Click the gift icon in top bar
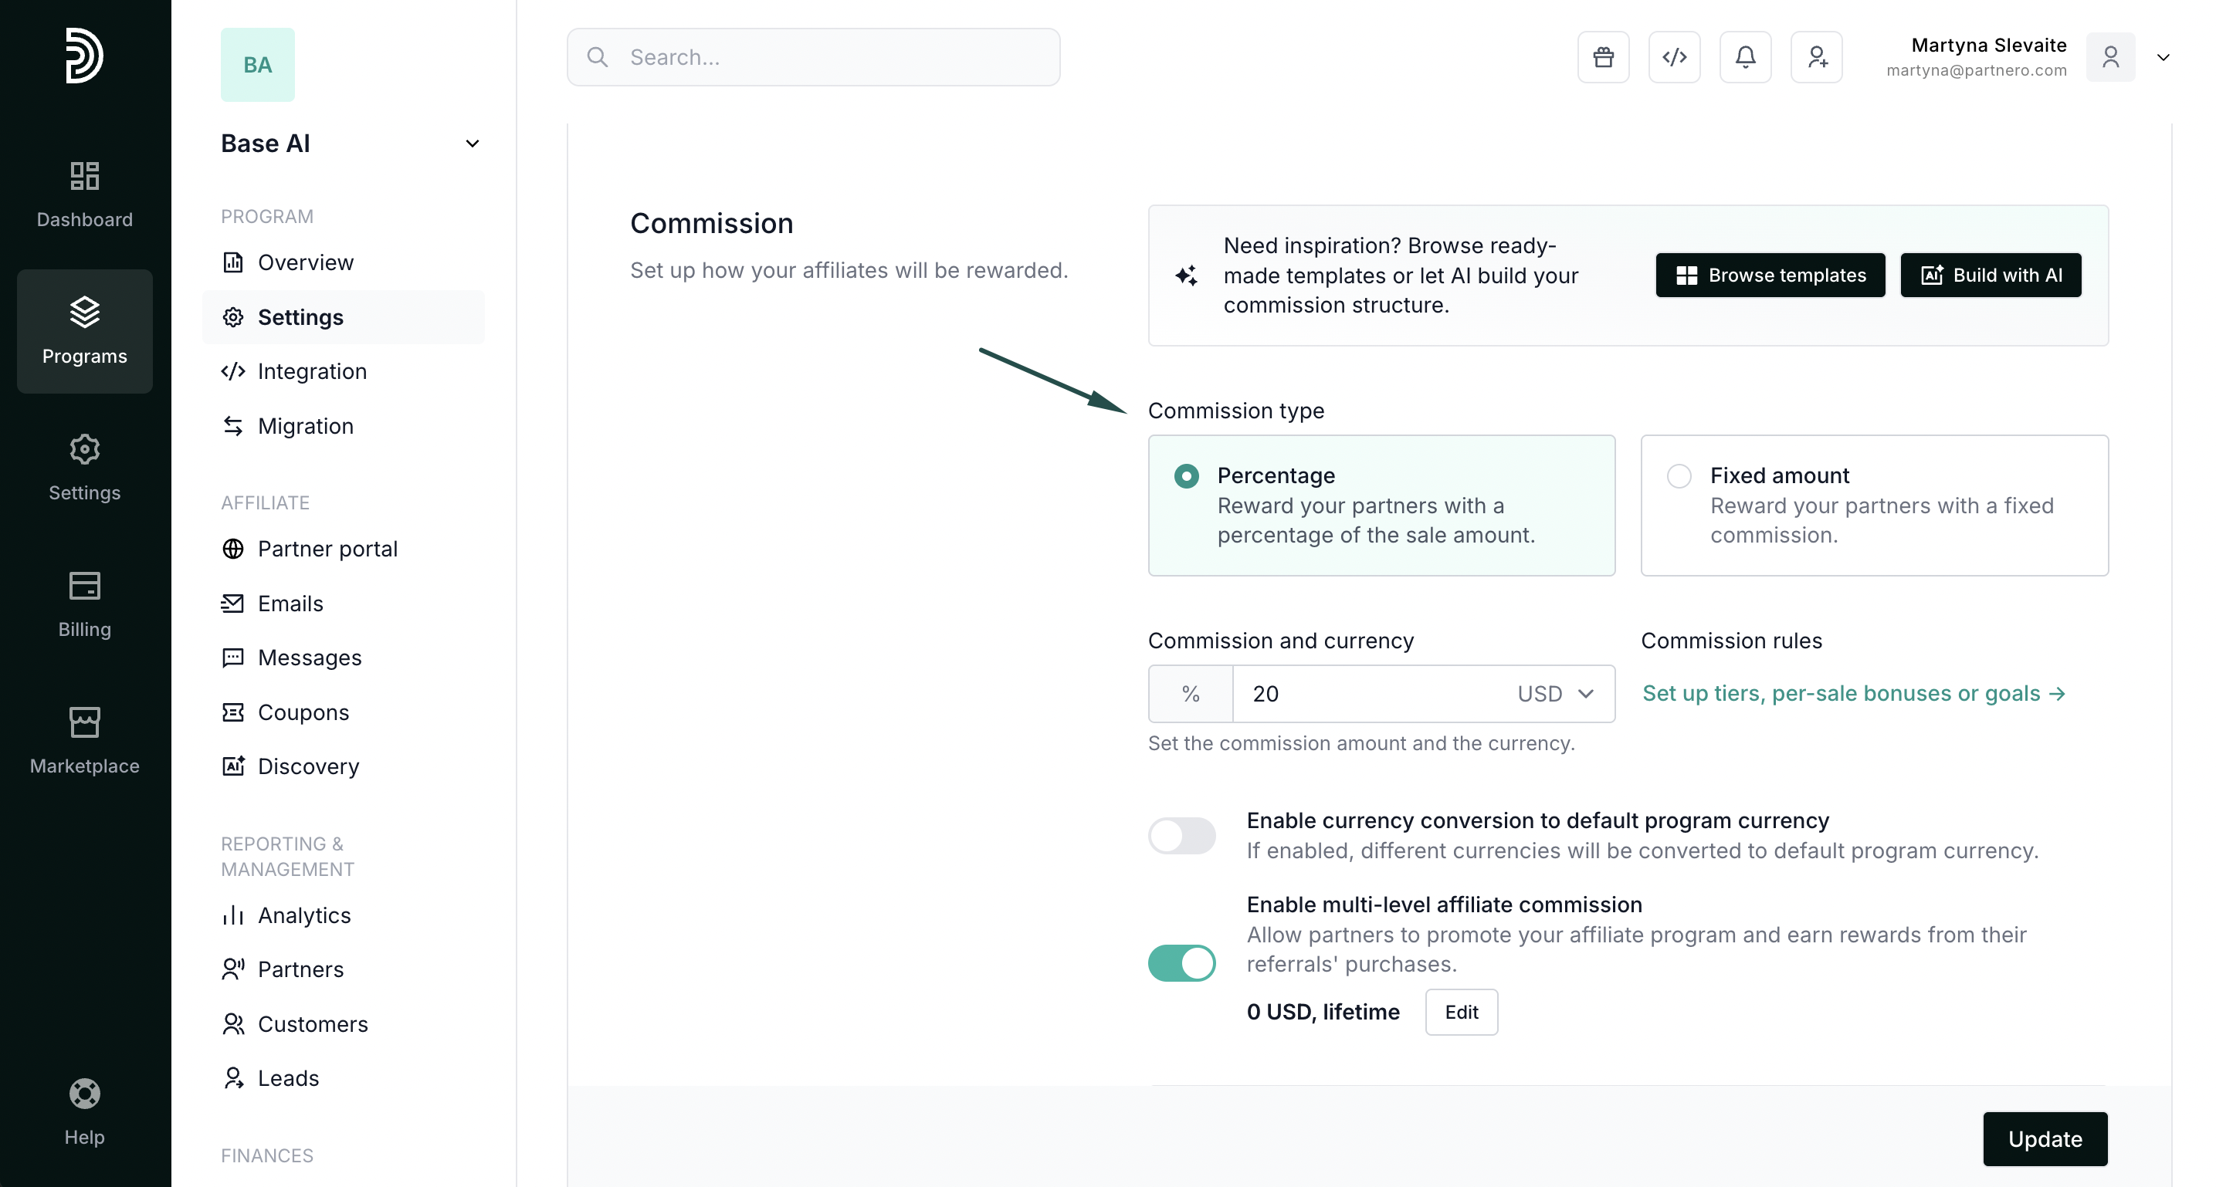This screenshot has width=2216, height=1187. tap(1603, 57)
